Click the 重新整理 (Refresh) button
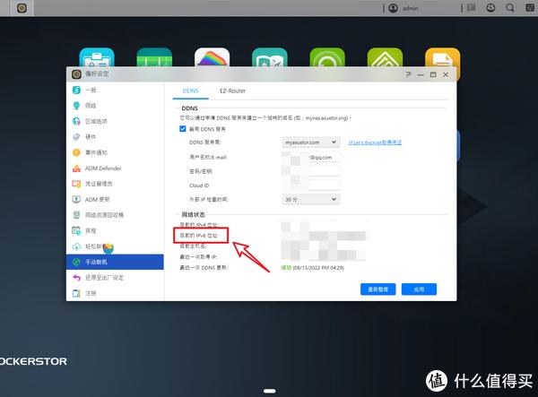The height and width of the screenshot is (397, 538). [377, 289]
